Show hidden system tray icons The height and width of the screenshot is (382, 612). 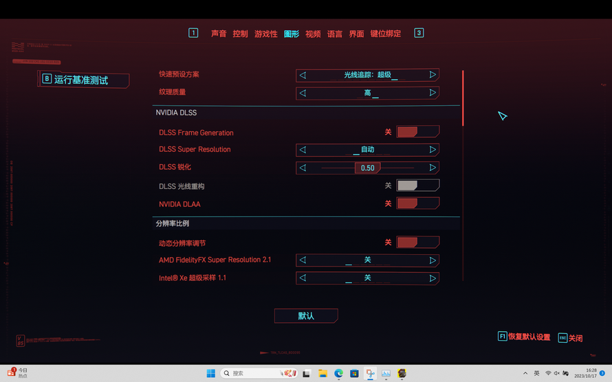coord(525,374)
